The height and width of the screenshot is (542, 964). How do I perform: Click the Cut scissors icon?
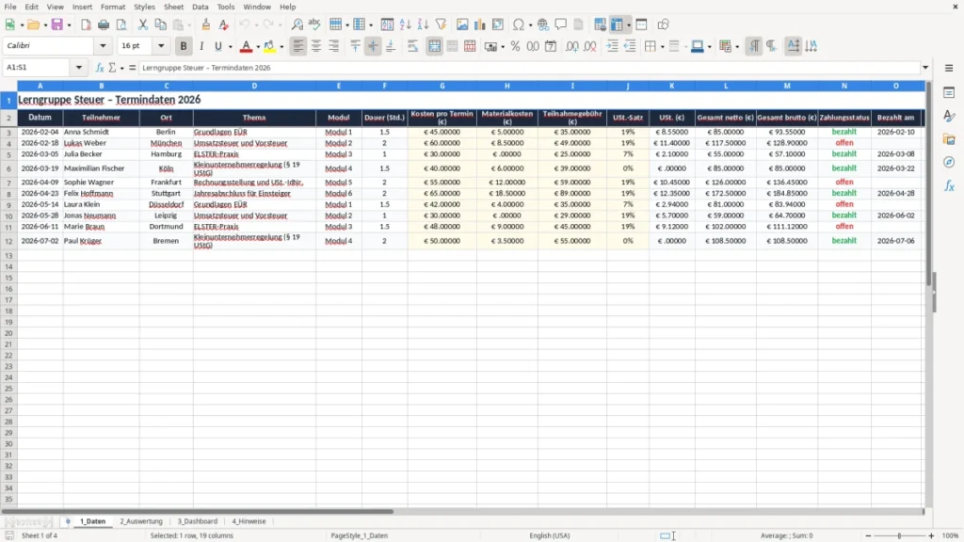143,24
